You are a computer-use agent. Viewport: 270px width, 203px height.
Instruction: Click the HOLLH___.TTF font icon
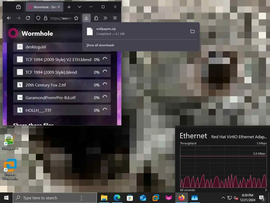coord(20,110)
